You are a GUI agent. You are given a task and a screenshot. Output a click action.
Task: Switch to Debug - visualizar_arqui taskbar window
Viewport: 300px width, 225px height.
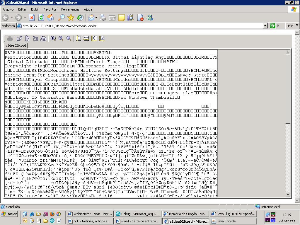click(138, 214)
